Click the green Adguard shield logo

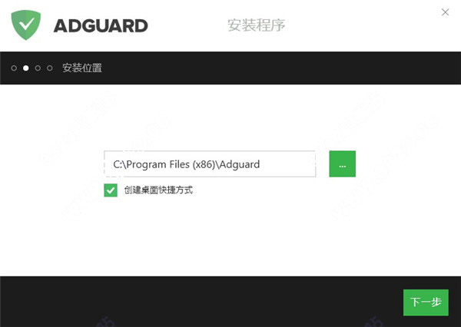coord(26,25)
